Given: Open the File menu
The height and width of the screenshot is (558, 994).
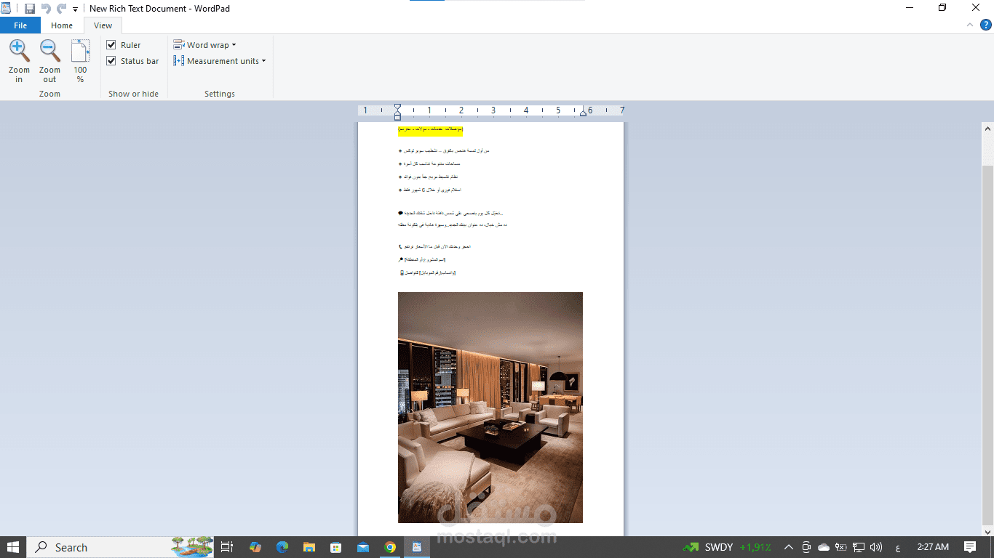Looking at the screenshot, I should [20, 25].
